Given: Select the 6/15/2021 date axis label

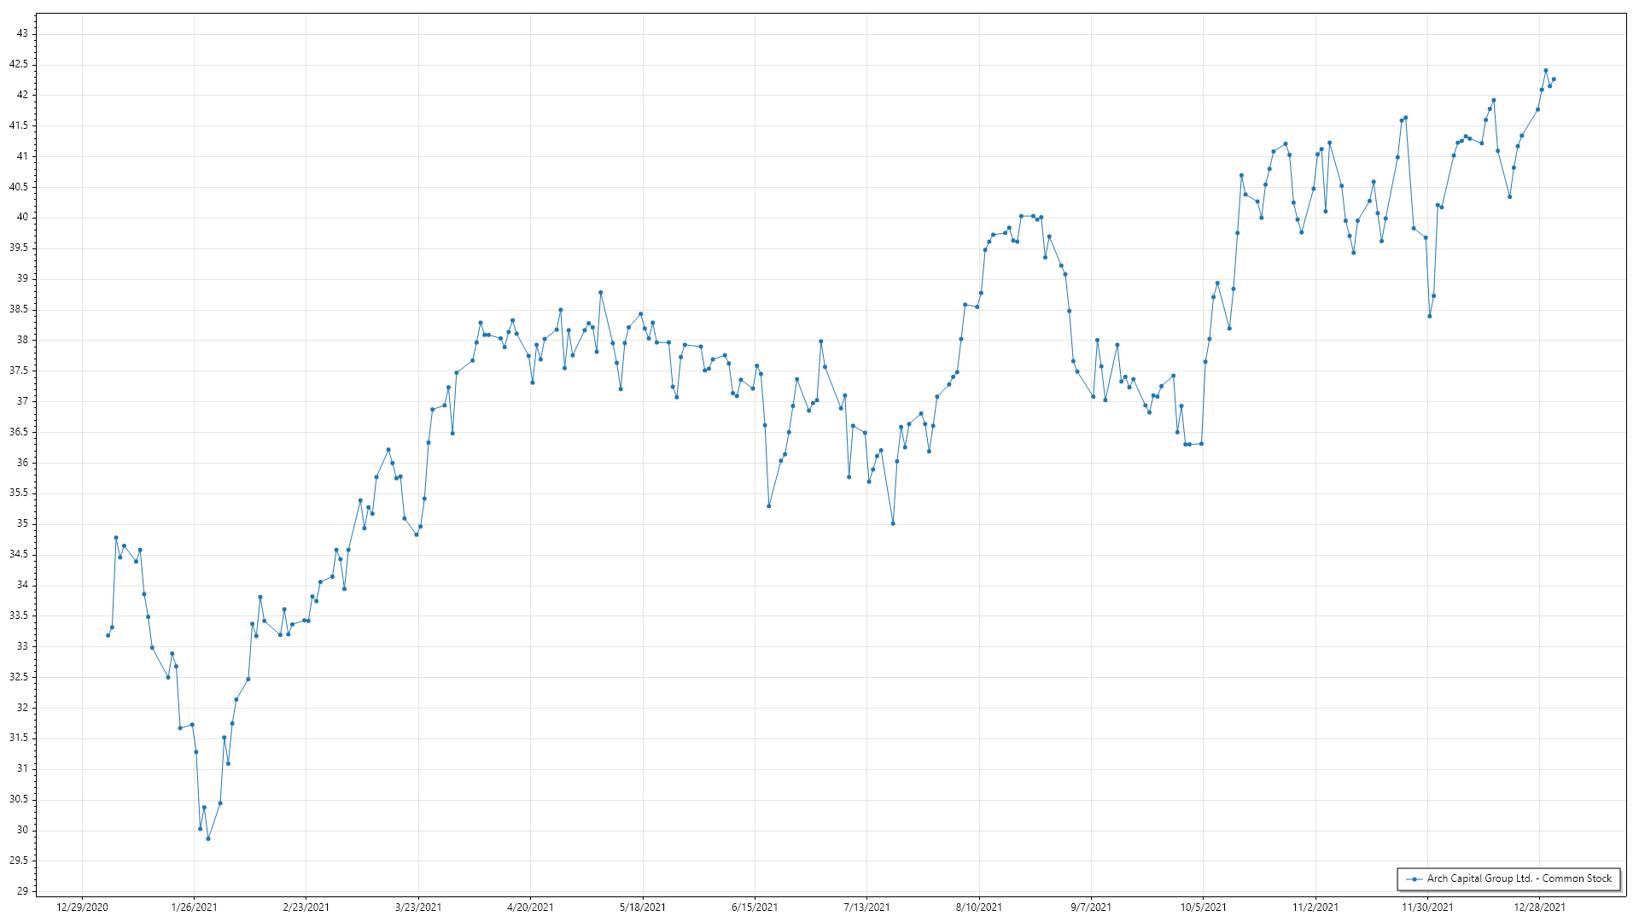Looking at the screenshot, I should 755,907.
